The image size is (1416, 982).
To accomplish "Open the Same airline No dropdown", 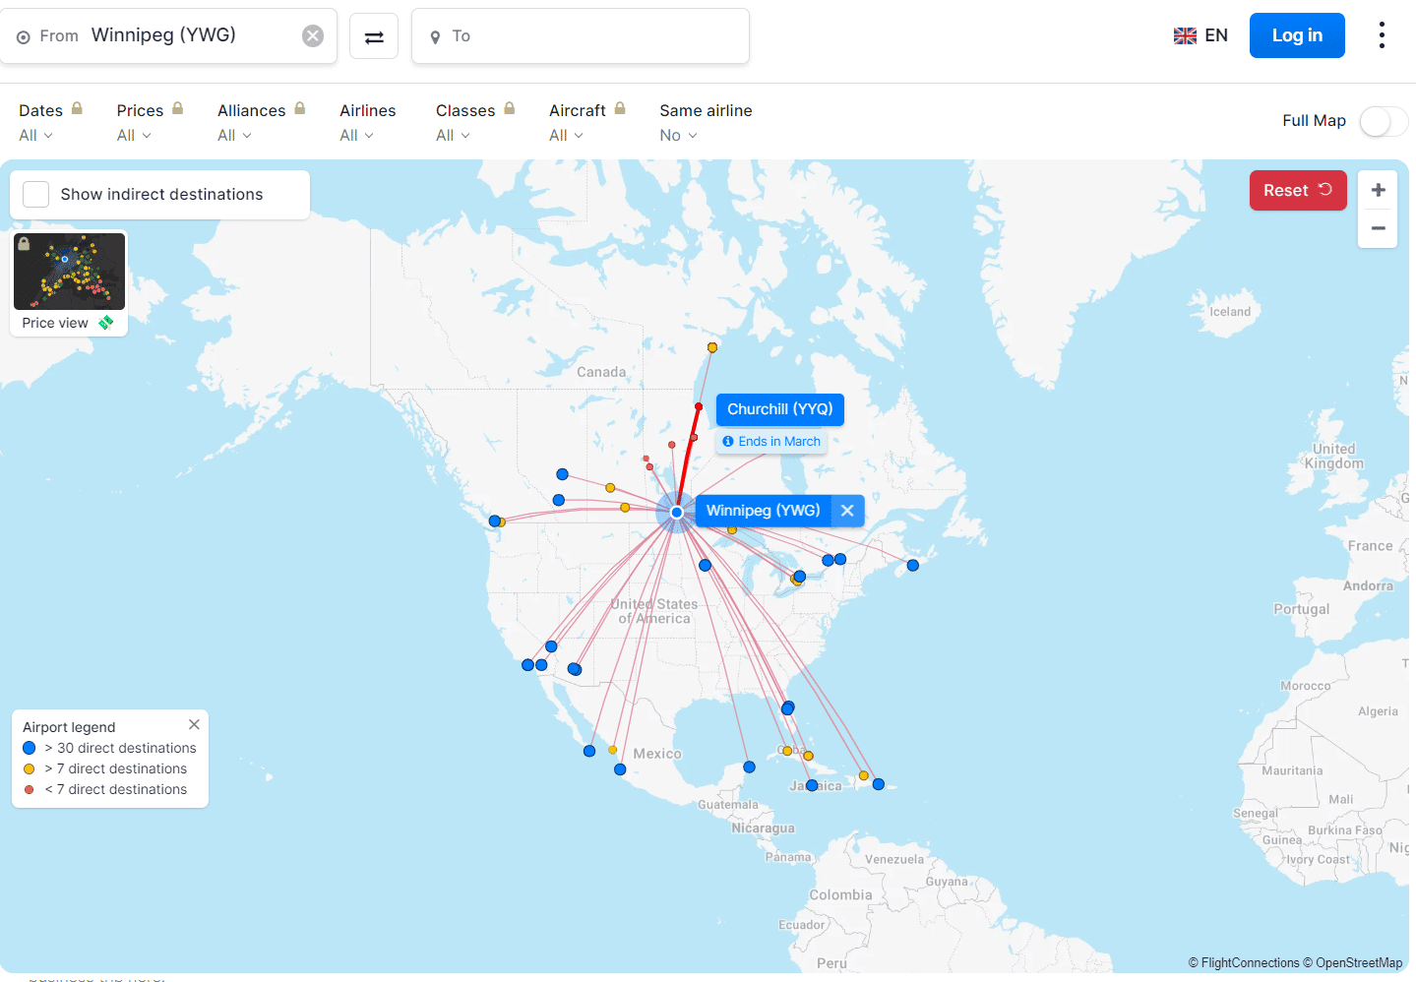I will click(x=679, y=136).
